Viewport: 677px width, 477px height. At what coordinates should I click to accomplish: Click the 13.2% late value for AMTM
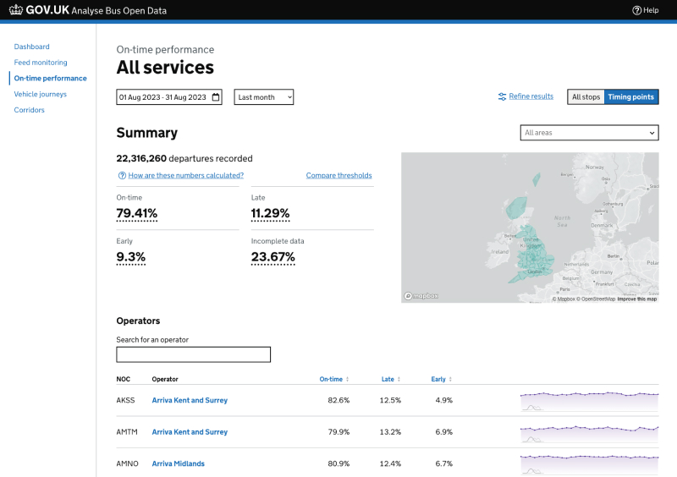(x=390, y=431)
